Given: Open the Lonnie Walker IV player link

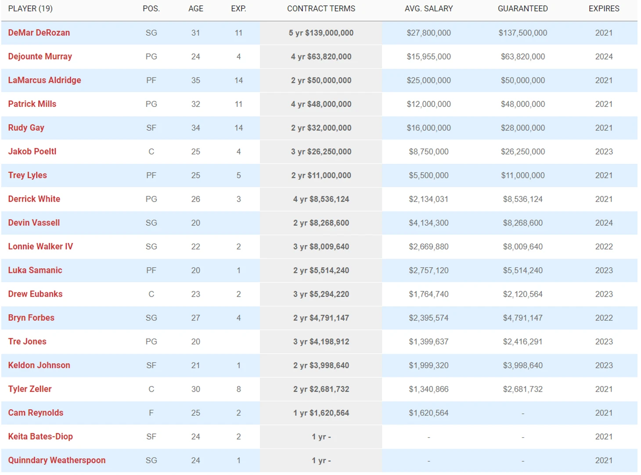Looking at the screenshot, I should click(x=40, y=246).
